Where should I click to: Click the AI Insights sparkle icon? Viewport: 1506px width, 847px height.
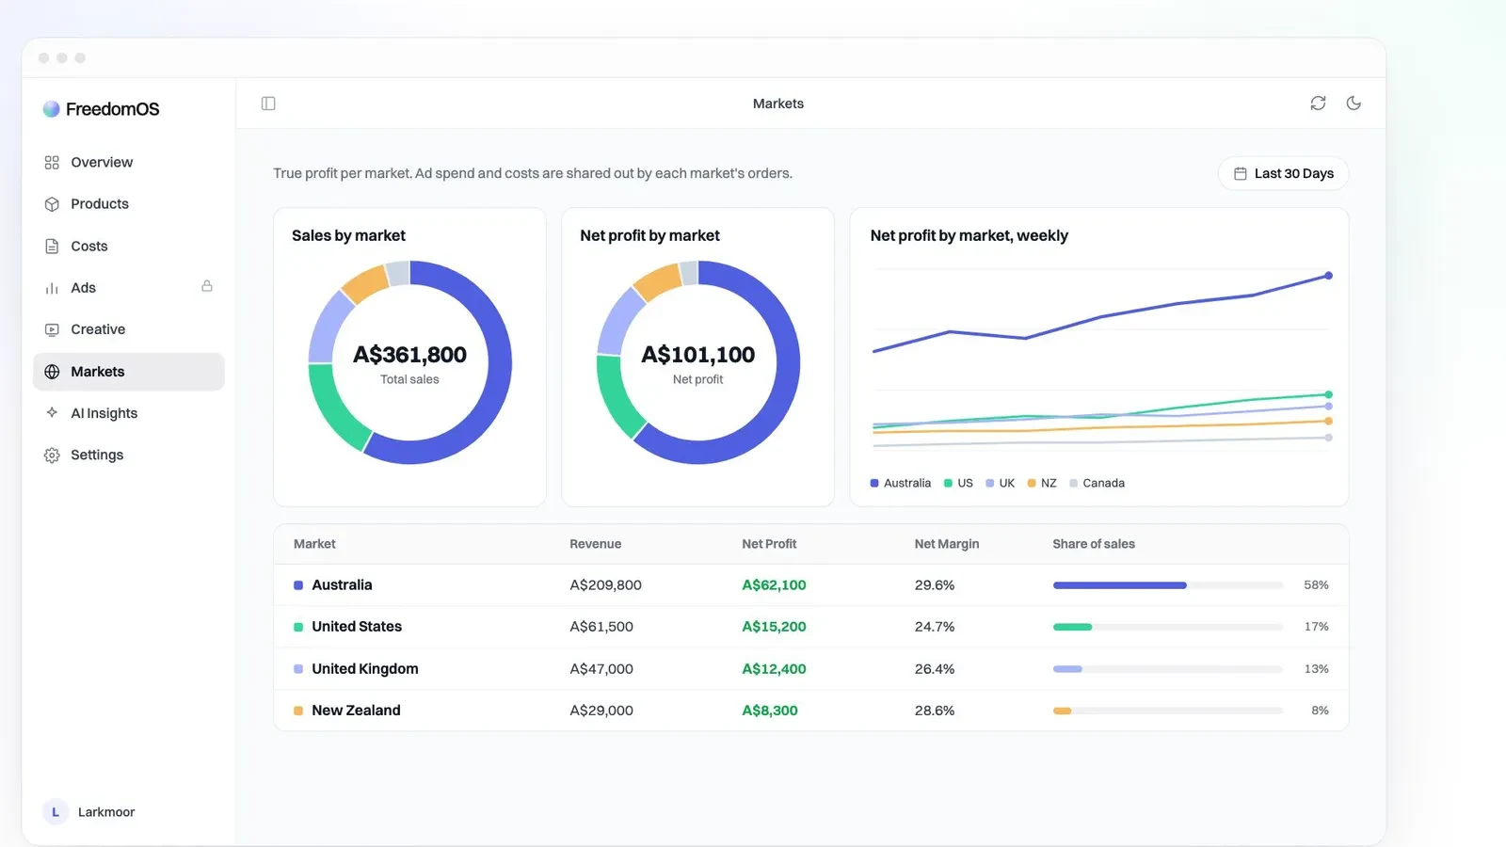click(52, 413)
